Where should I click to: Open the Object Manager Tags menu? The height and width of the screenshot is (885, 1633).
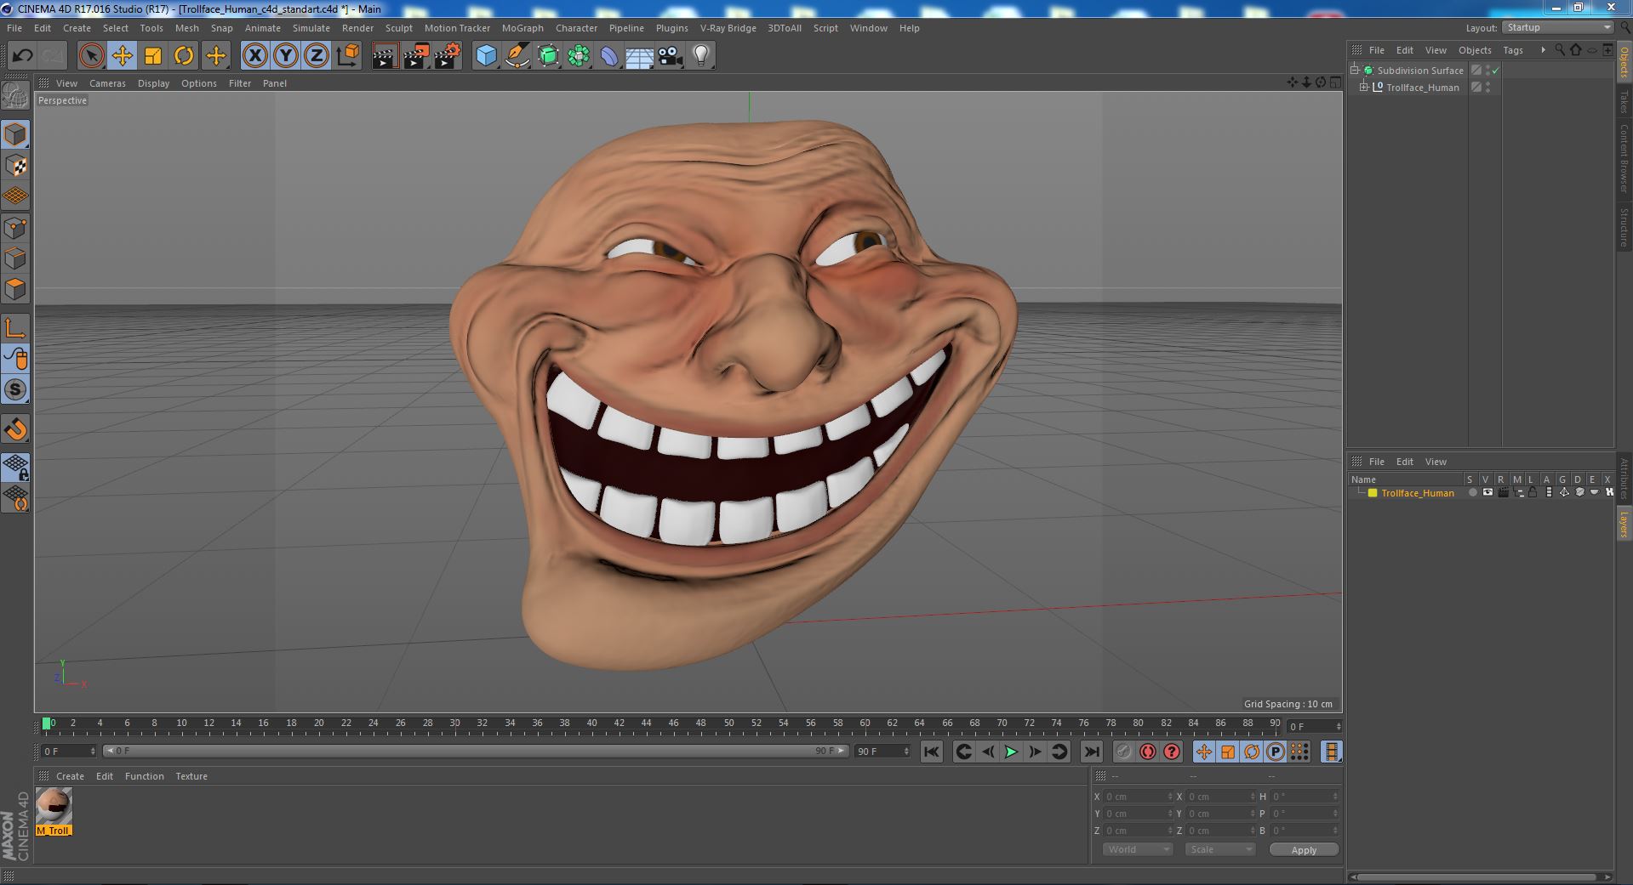[1513, 50]
